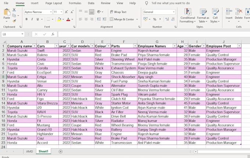The height and width of the screenshot is (158, 250).
Task: Open Conditional Formatting menu
Action: [187, 16]
